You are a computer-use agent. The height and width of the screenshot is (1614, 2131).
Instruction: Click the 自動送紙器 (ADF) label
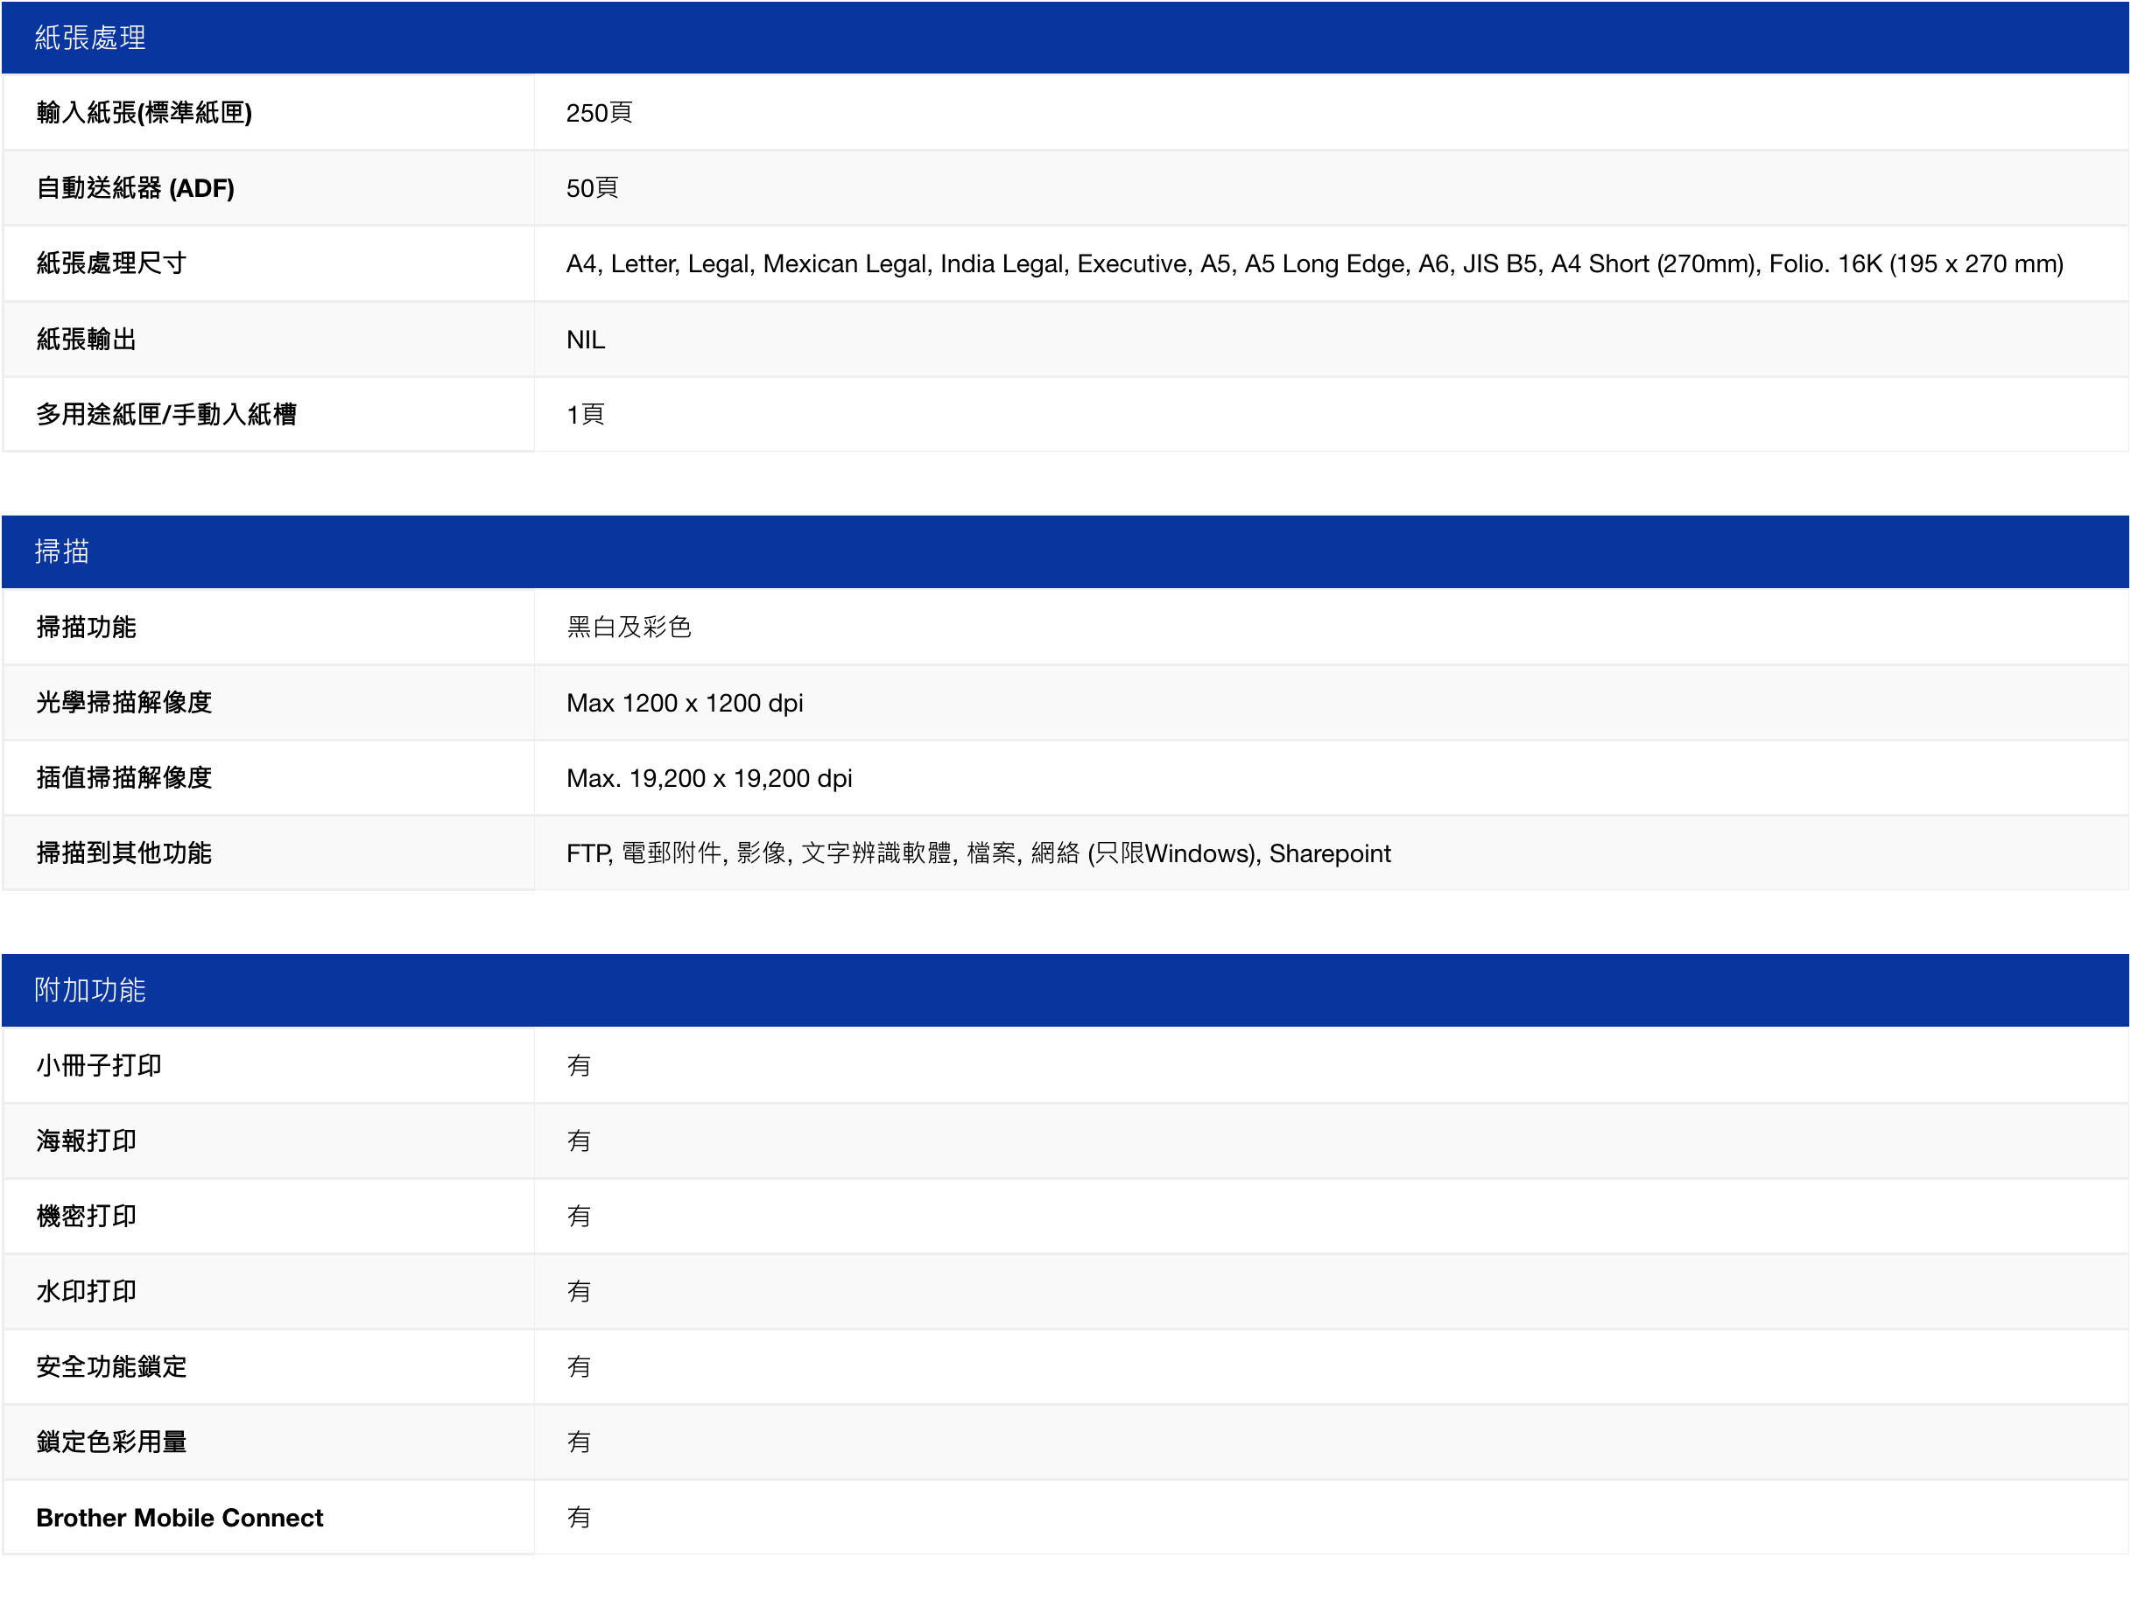click(135, 188)
